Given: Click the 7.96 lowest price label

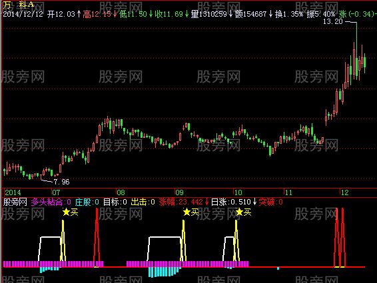Looking at the screenshot, I should 61,182.
